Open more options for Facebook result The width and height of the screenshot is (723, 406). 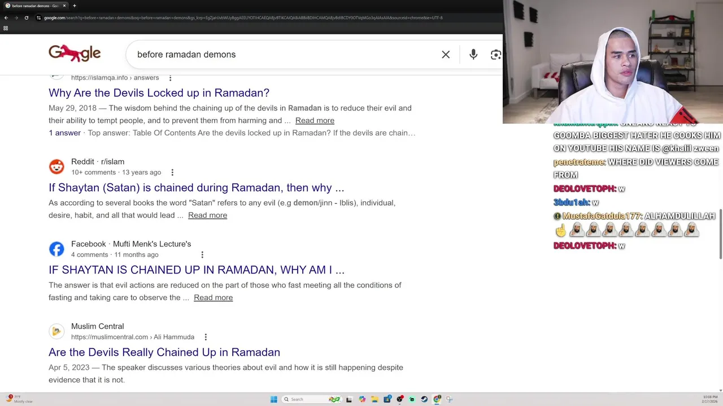[x=202, y=255]
